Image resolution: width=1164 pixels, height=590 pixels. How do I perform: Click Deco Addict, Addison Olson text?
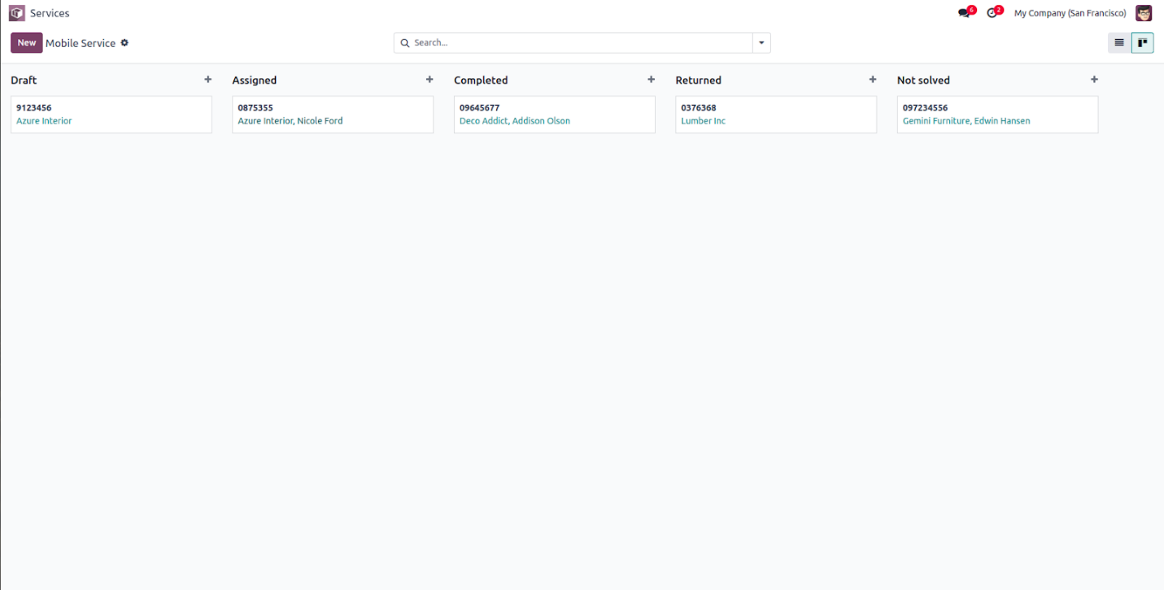pos(515,121)
